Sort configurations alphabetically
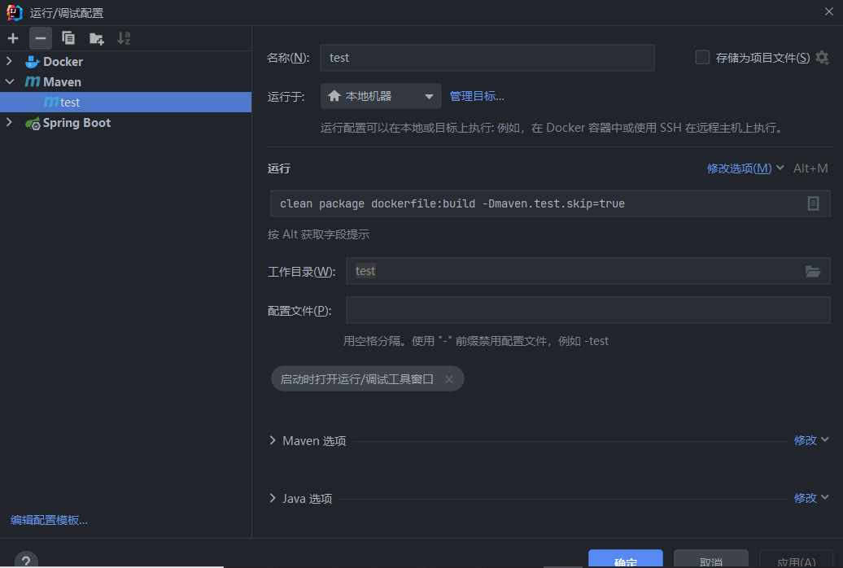Image resolution: width=843 pixels, height=568 pixels. tap(124, 38)
